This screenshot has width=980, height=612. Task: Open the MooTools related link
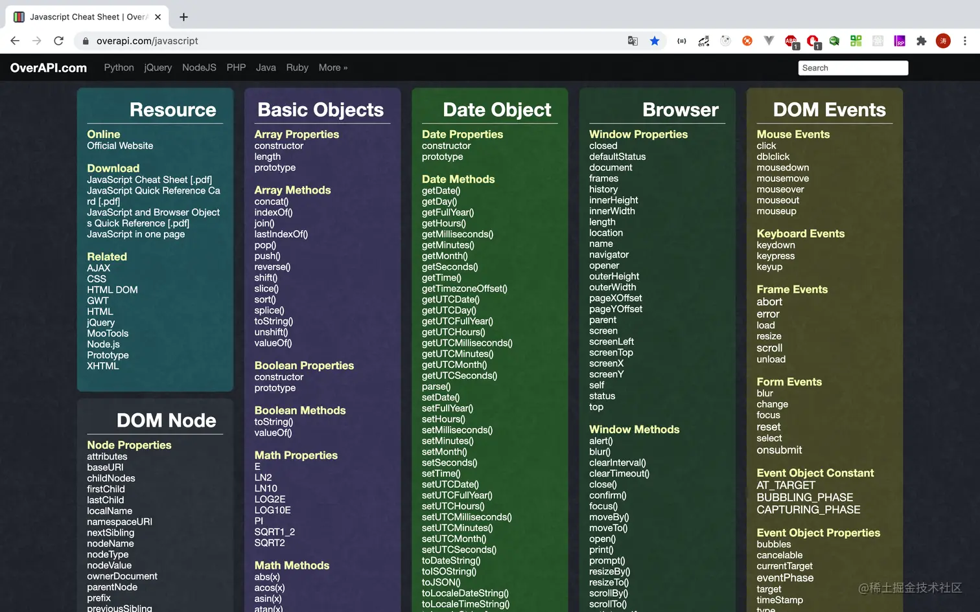pos(108,333)
